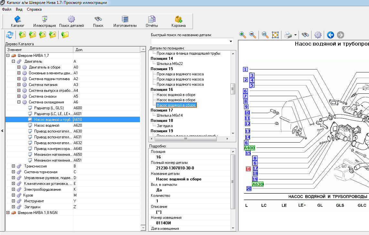Click the Элемент column header

tap(39, 50)
